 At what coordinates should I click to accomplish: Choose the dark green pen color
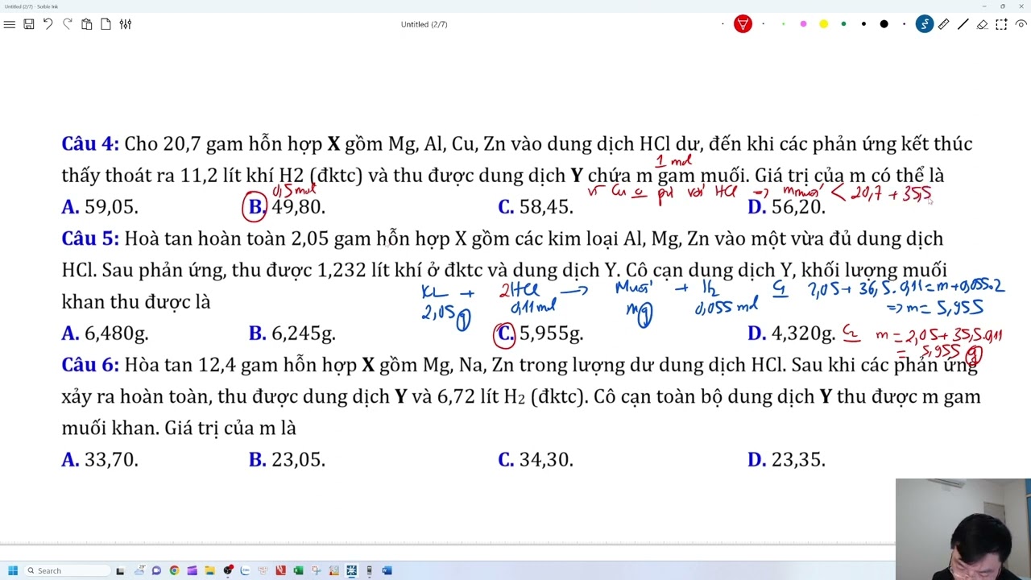pos(843,24)
